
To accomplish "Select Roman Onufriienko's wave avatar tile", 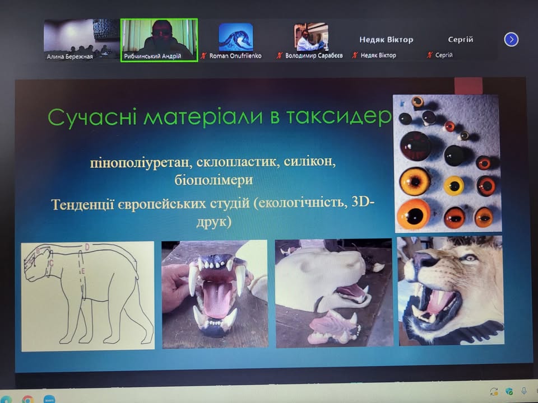I will (x=235, y=40).
